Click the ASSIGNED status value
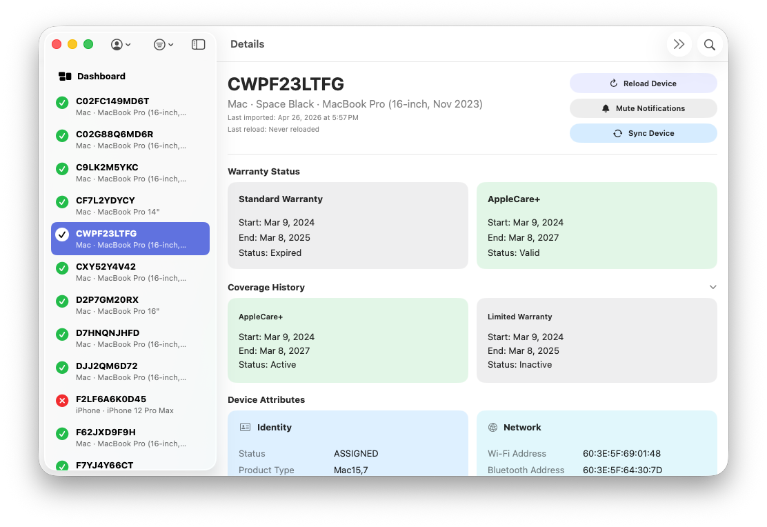The width and height of the screenshot is (767, 527). pos(356,454)
